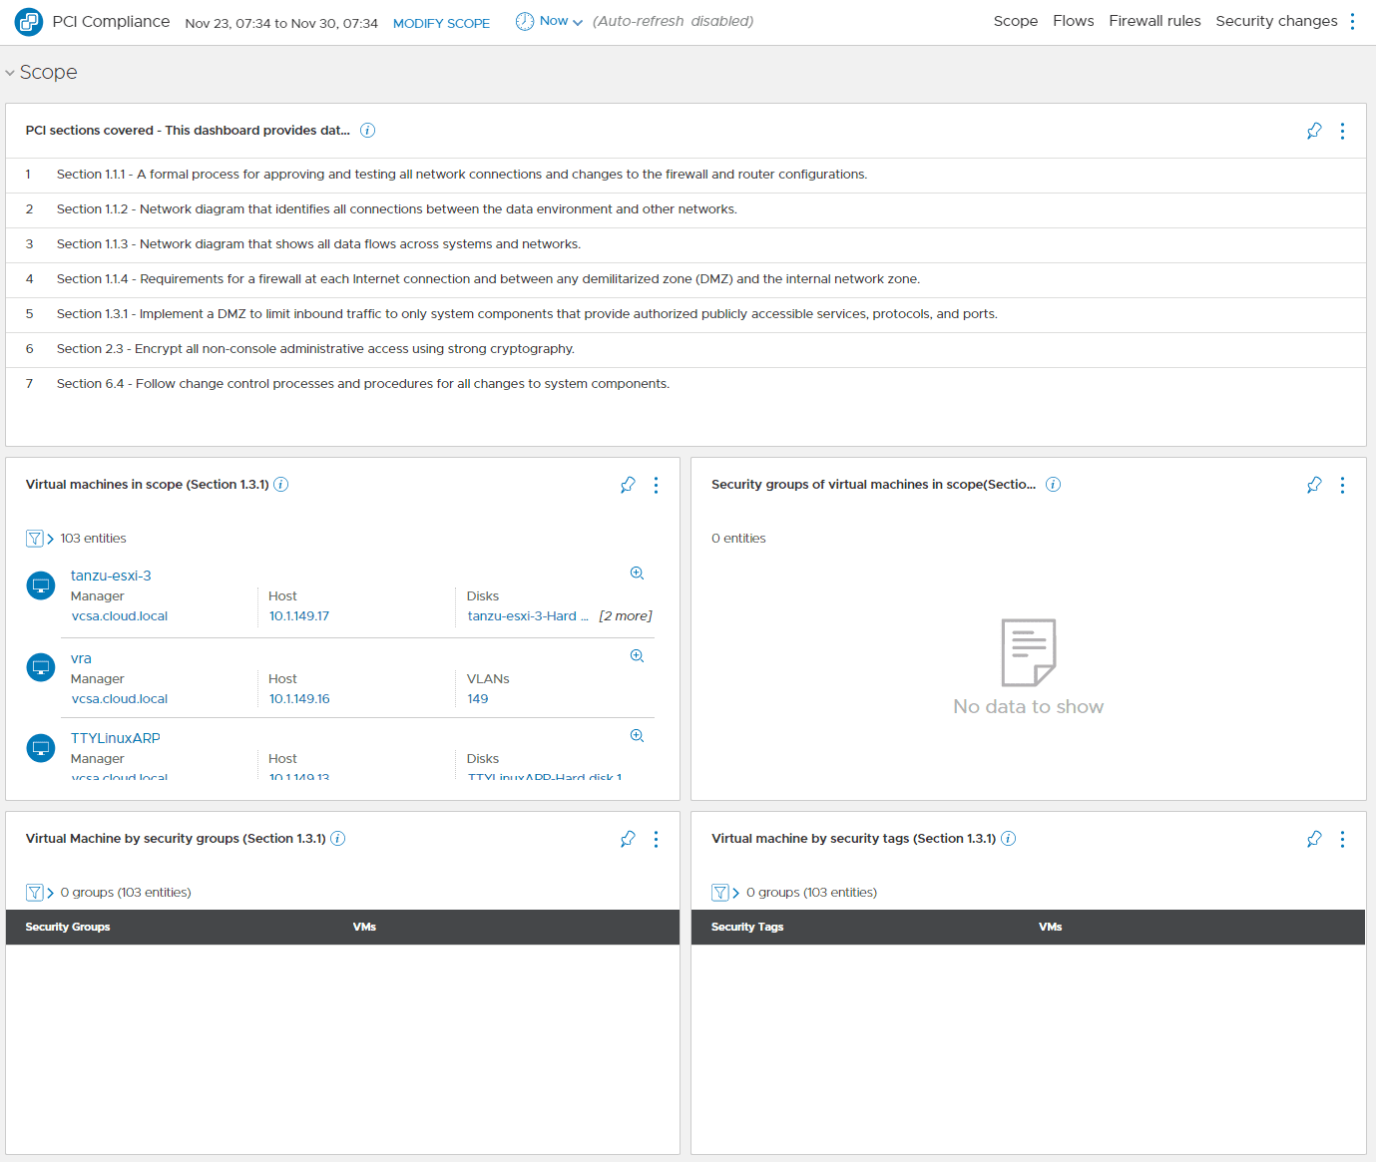Viewport: 1376px width, 1162px height.
Task: Open the vra virtual machine link
Action: coord(81,658)
